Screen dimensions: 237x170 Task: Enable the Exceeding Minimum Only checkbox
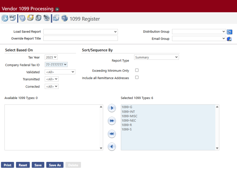tap(137, 70)
